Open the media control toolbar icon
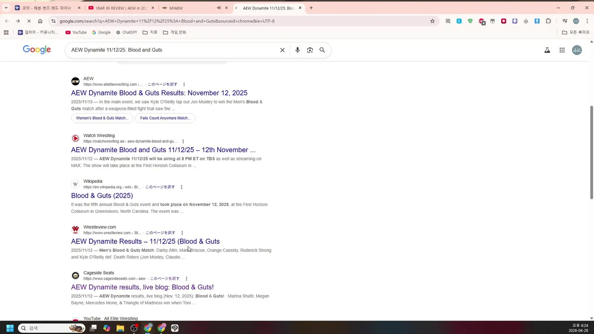The width and height of the screenshot is (594, 334). 565,21
